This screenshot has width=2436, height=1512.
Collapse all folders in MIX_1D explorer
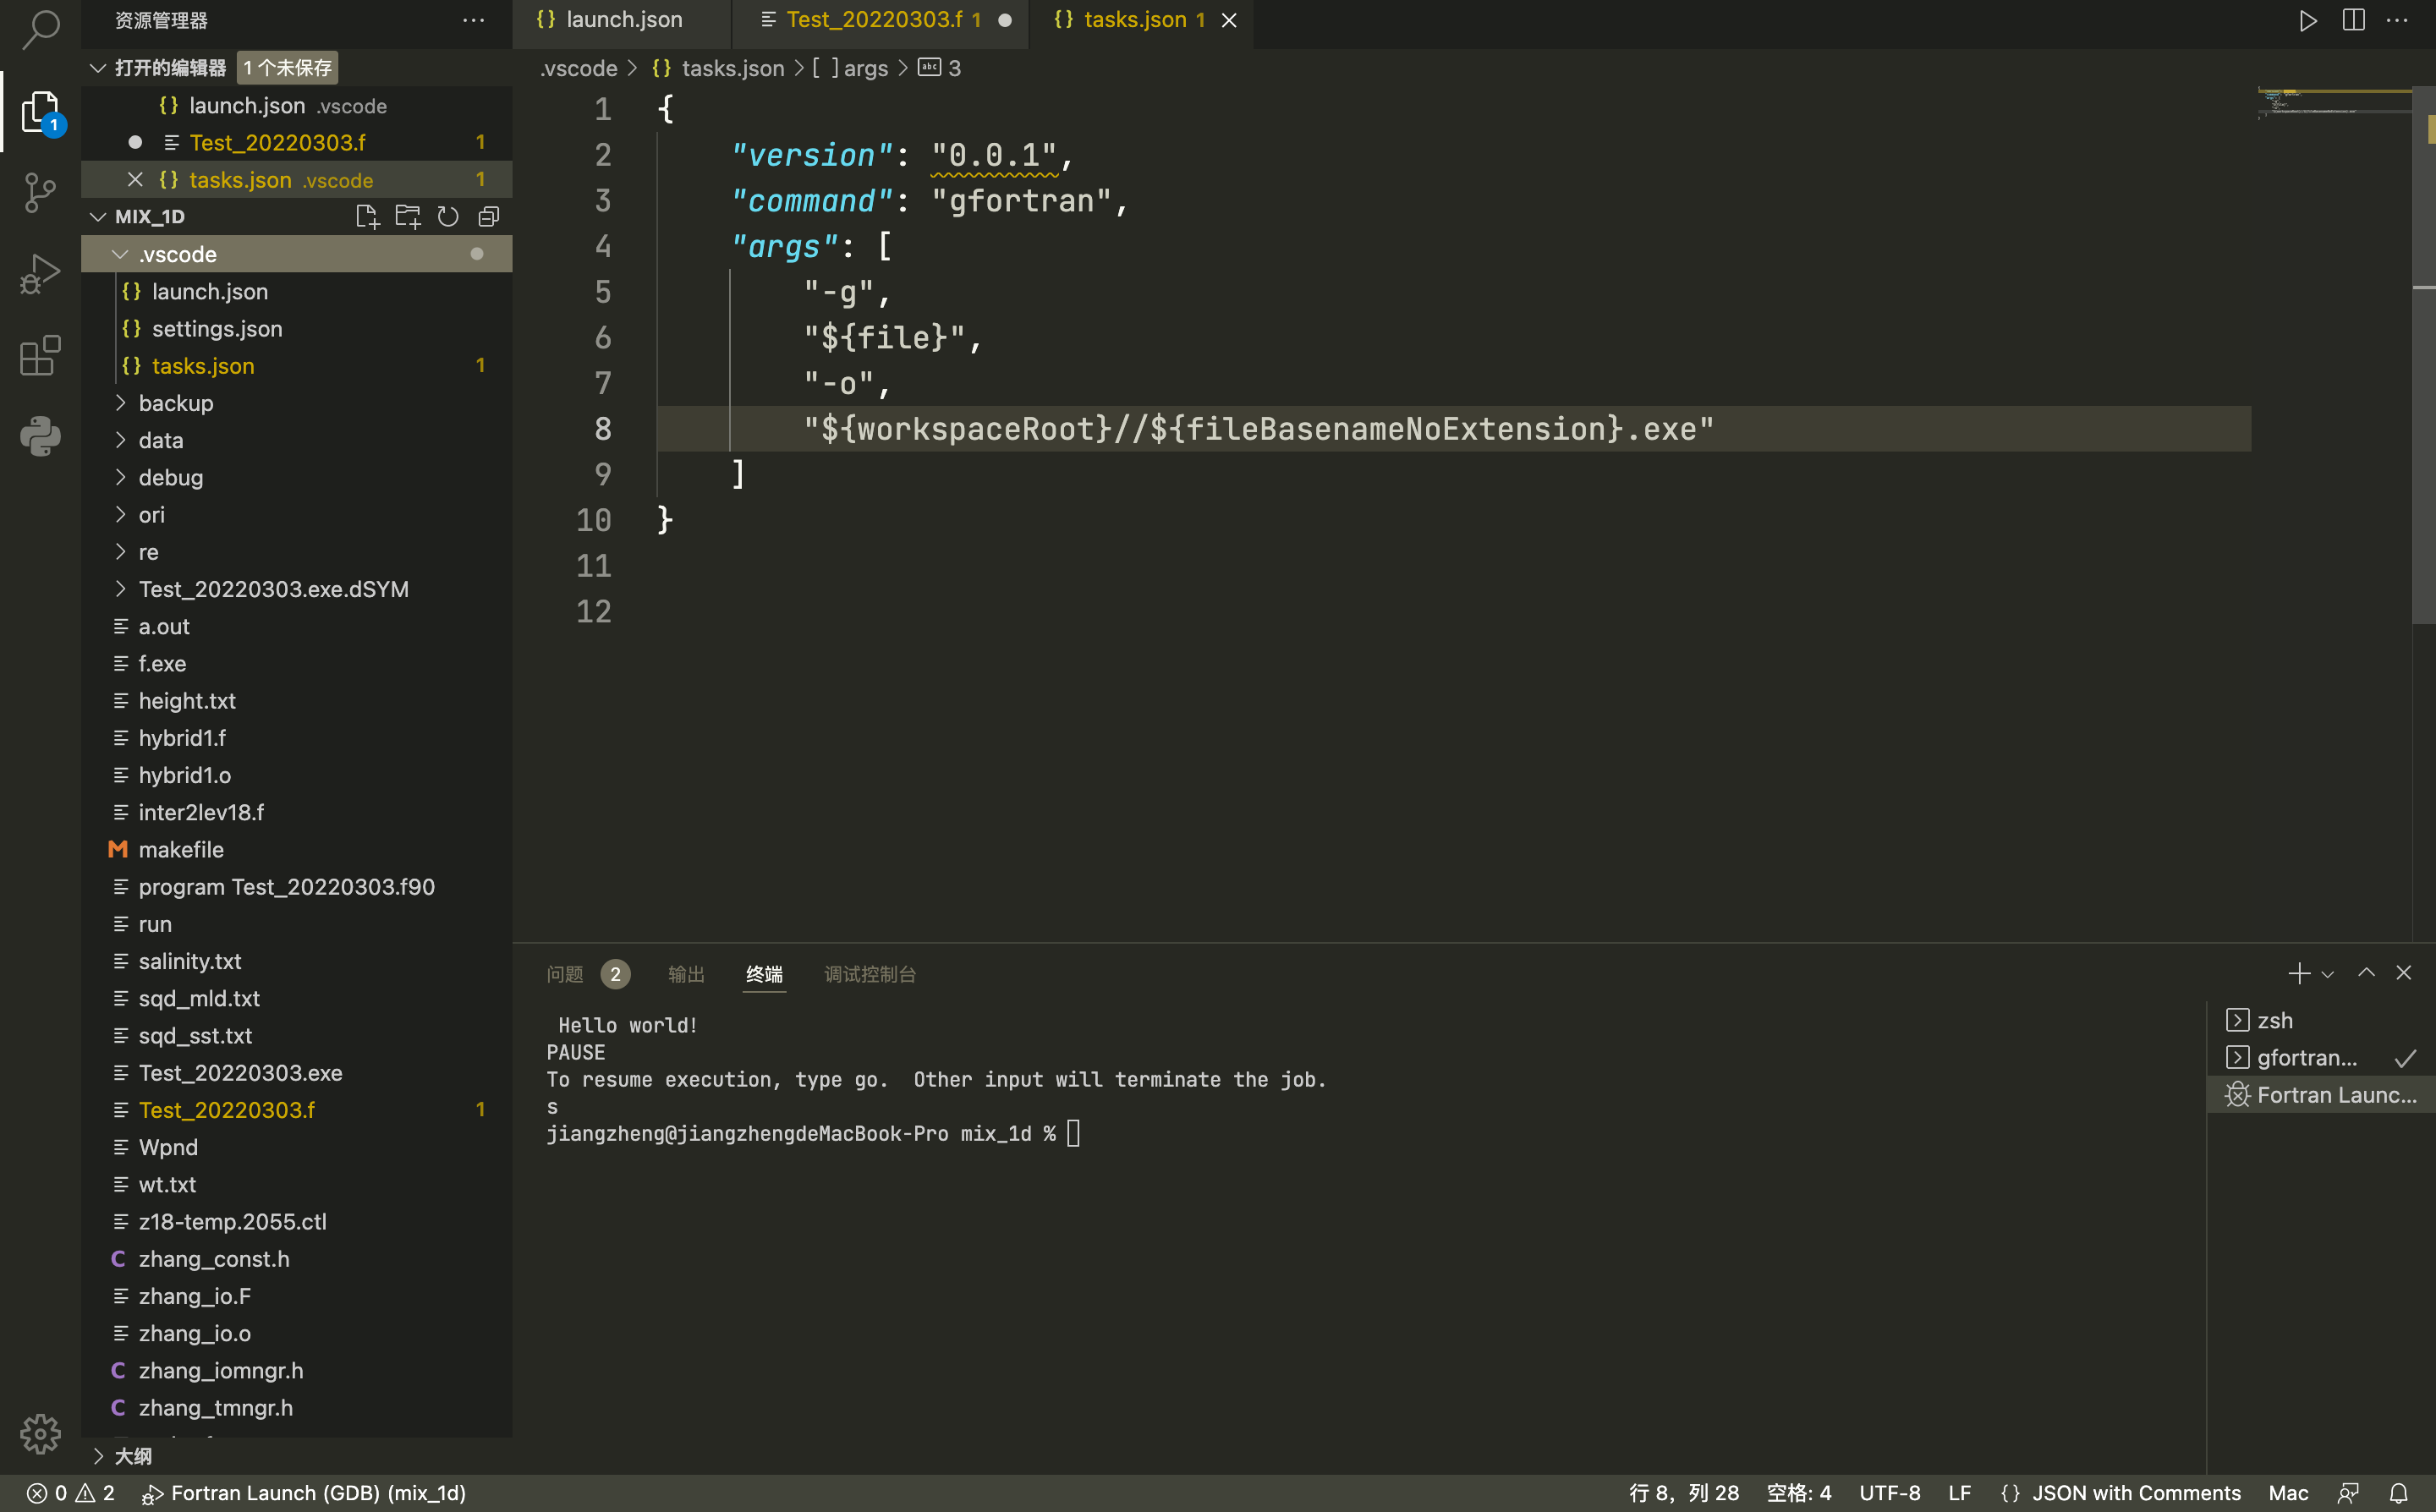pos(489,216)
